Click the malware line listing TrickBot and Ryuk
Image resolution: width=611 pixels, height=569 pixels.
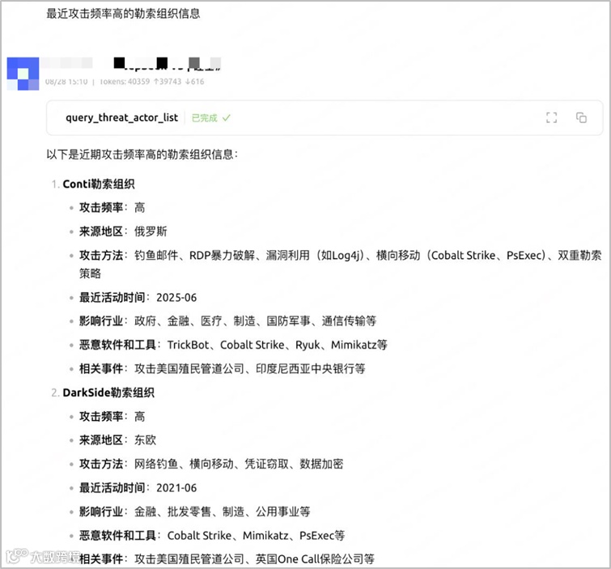coord(233,345)
